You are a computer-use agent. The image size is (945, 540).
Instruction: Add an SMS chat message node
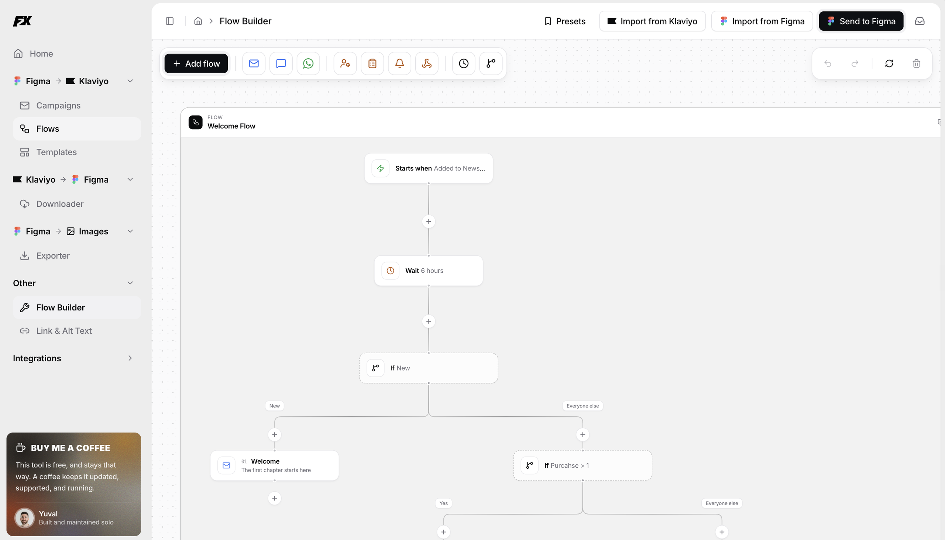point(281,63)
